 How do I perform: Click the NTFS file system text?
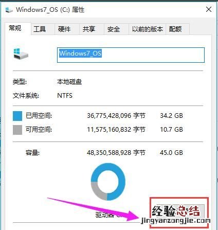pos(65,96)
